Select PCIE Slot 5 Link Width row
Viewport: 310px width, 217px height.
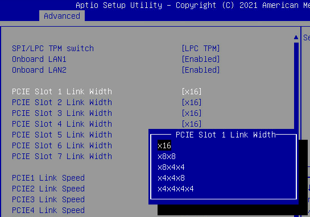coord(62,135)
